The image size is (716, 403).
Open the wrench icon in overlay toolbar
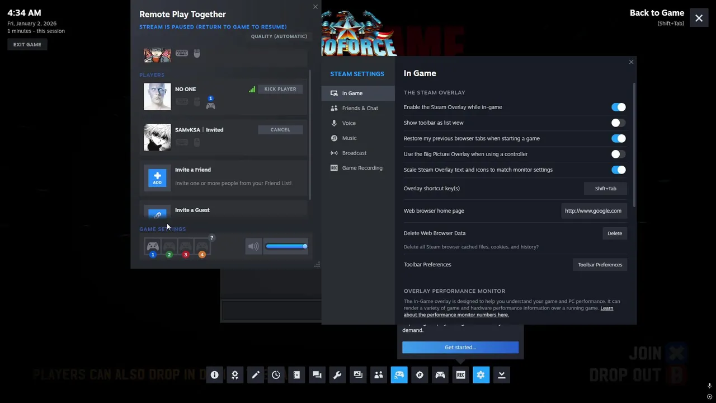point(337,375)
